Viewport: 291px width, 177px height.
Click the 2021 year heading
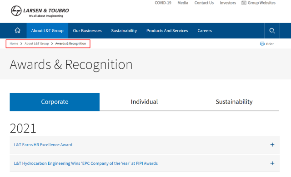click(23, 128)
